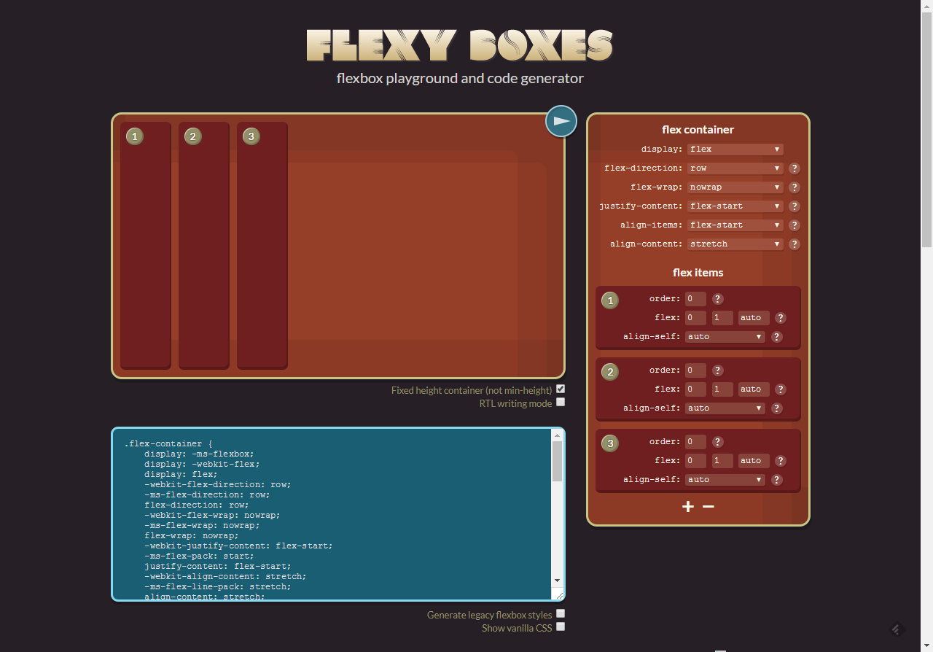Open the display dropdown

point(735,150)
